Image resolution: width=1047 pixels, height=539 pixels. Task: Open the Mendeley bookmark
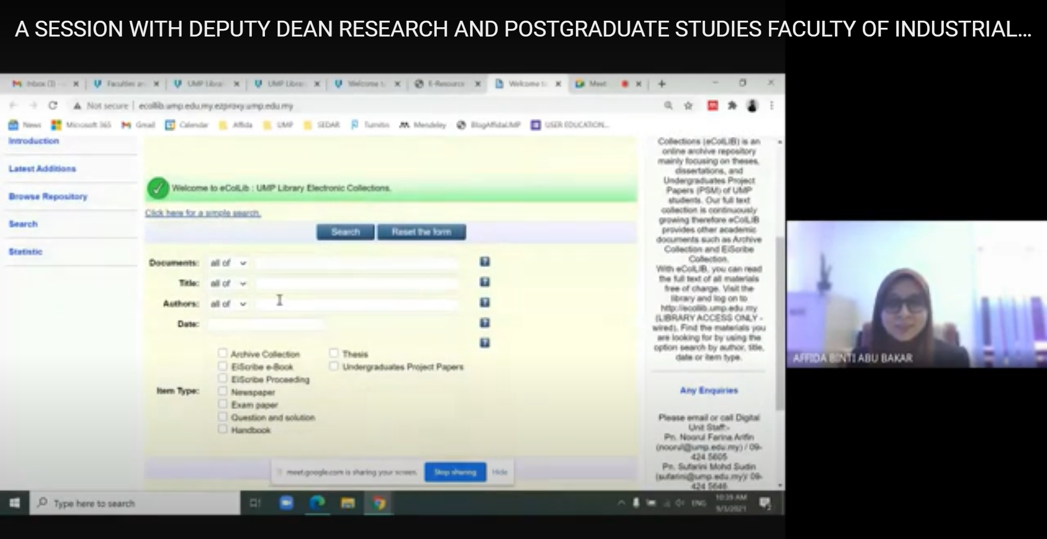(x=423, y=125)
